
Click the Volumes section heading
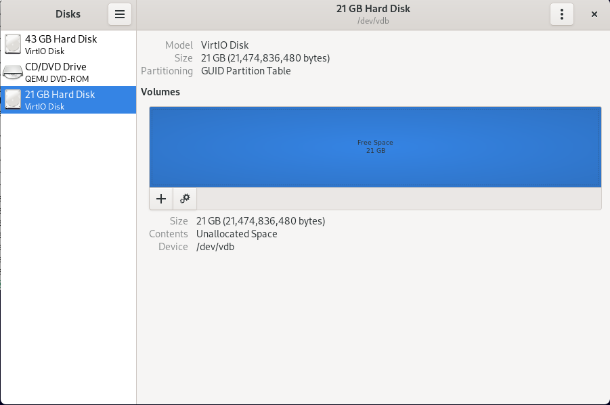tap(160, 92)
